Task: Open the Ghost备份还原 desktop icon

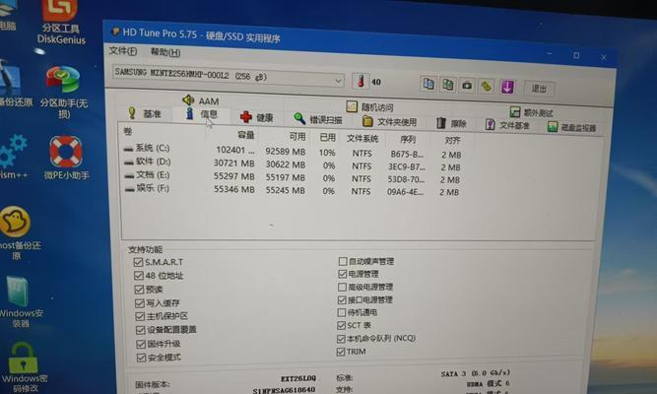Action: pos(19,233)
